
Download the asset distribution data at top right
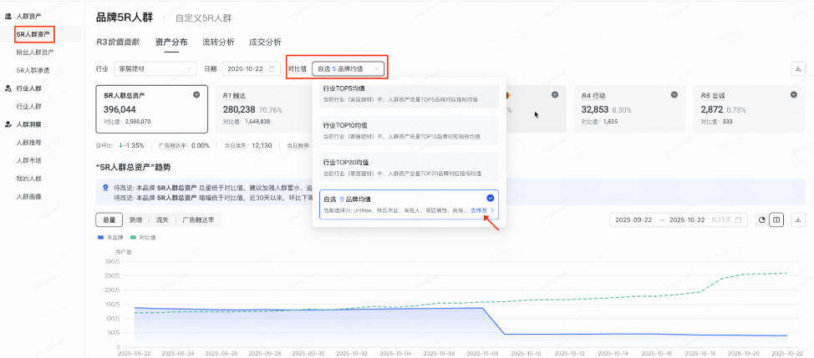tap(797, 69)
